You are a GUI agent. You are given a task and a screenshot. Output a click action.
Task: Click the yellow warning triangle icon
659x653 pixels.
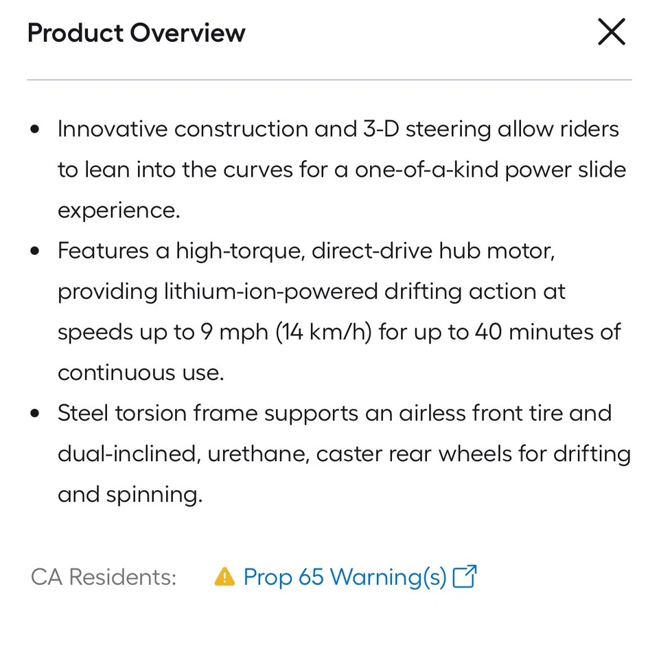(224, 576)
